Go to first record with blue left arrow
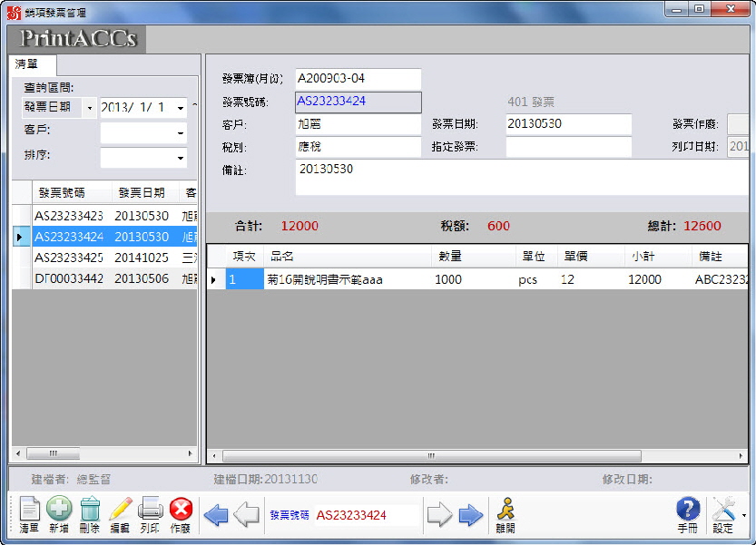Screen dimensions: 756x545 (216, 516)
